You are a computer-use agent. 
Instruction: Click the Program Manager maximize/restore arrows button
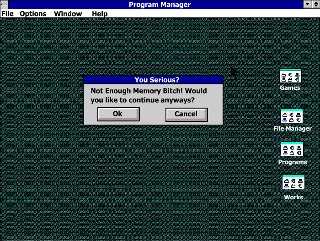316,4
